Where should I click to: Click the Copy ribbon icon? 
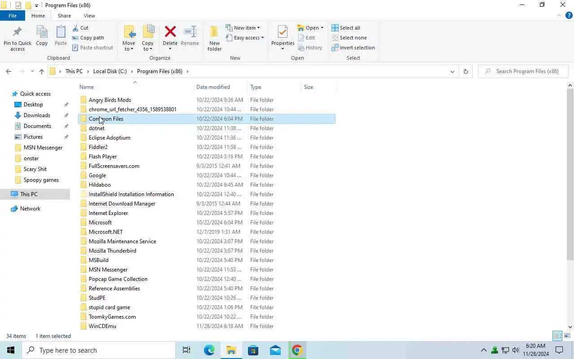(x=42, y=32)
